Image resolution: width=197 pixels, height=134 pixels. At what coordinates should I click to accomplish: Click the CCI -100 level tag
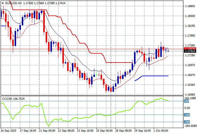tap(187, 115)
